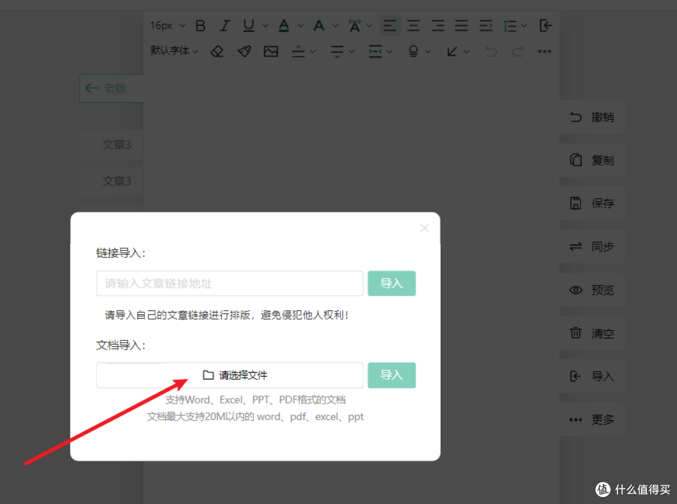Toggle italic formatting in toolbar
The height and width of the screenshot is (504, 677).
tap(224, 26)
